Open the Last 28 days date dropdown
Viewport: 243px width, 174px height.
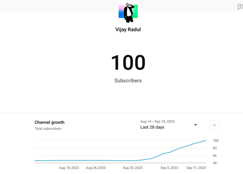coord(152,127)
